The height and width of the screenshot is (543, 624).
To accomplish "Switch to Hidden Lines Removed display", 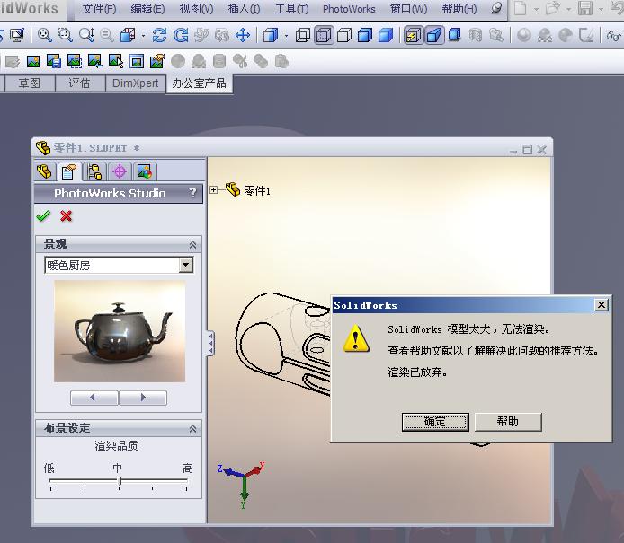I will click(344, 35).
